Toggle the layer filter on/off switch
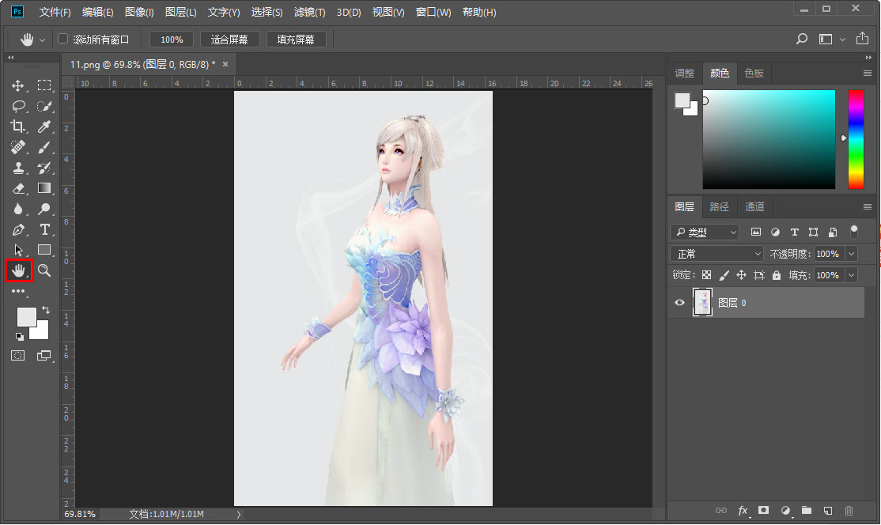The height and width of the screenshot is (525, 881). click(854, 232)
